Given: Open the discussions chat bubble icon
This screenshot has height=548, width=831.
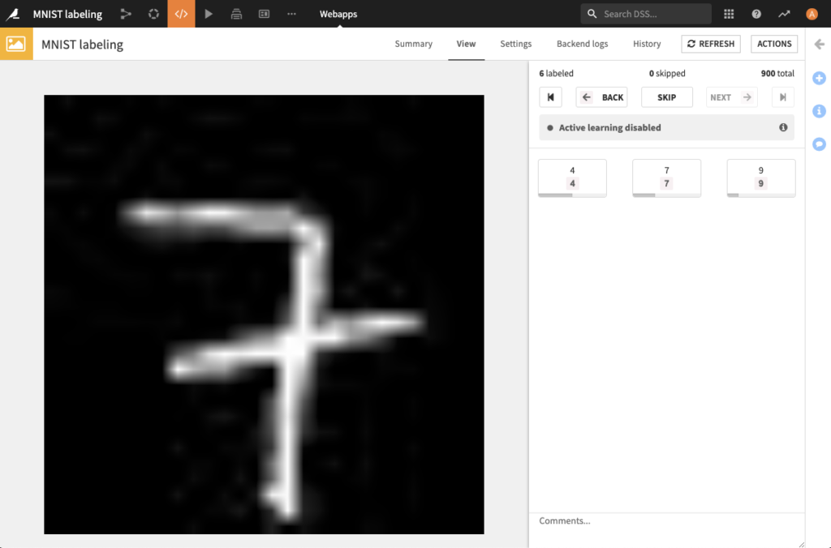Looking at the screenshot, I should pos(819,144).
